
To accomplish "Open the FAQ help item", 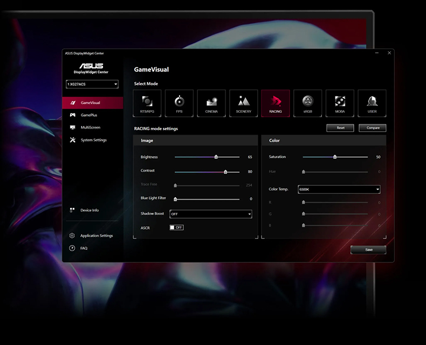I will (84, 248).
